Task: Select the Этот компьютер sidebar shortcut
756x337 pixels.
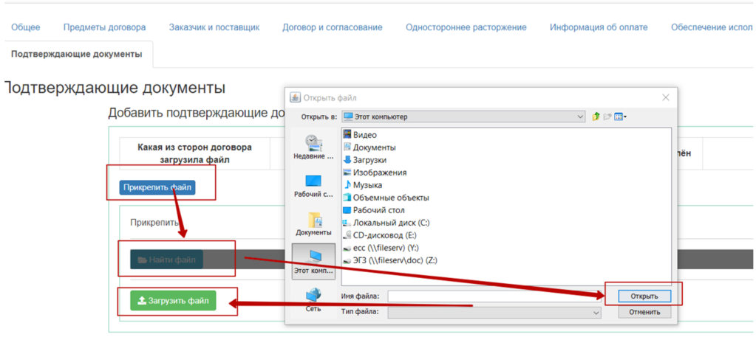Action: point(313,261)
